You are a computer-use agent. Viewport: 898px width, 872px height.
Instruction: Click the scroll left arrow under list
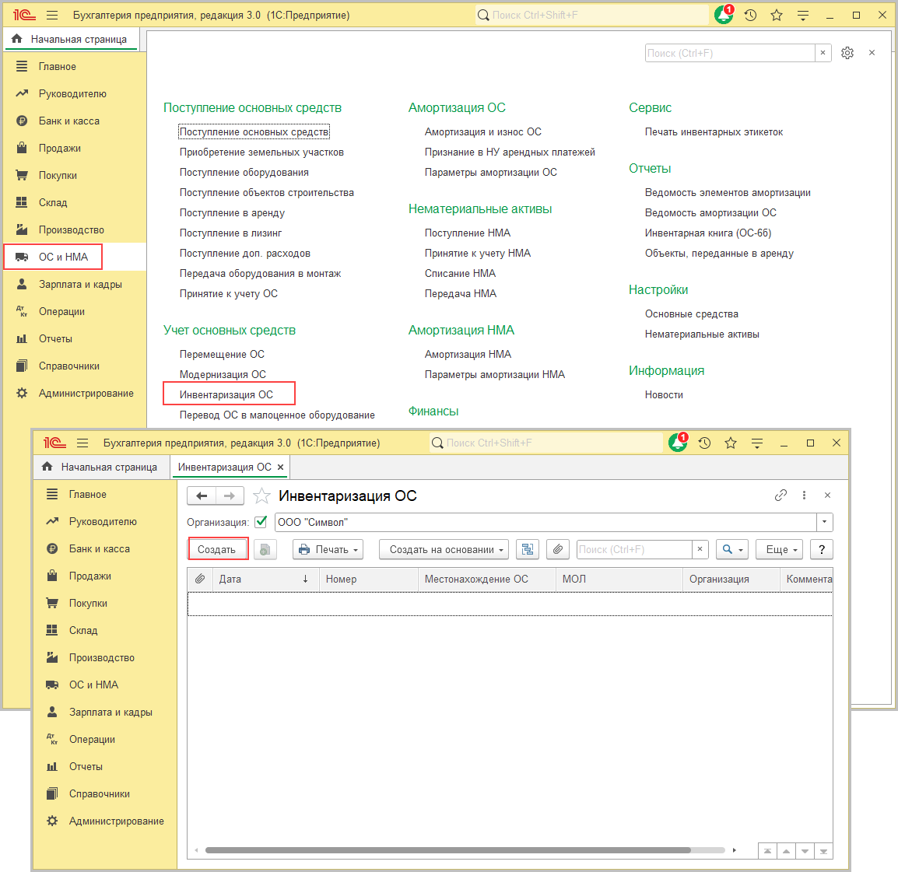click(x=196, y=850)
